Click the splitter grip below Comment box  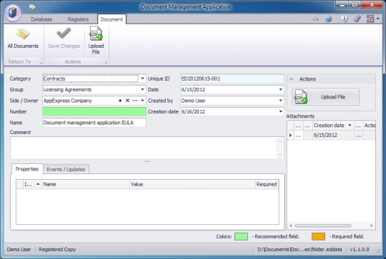[x=147, y=161]
